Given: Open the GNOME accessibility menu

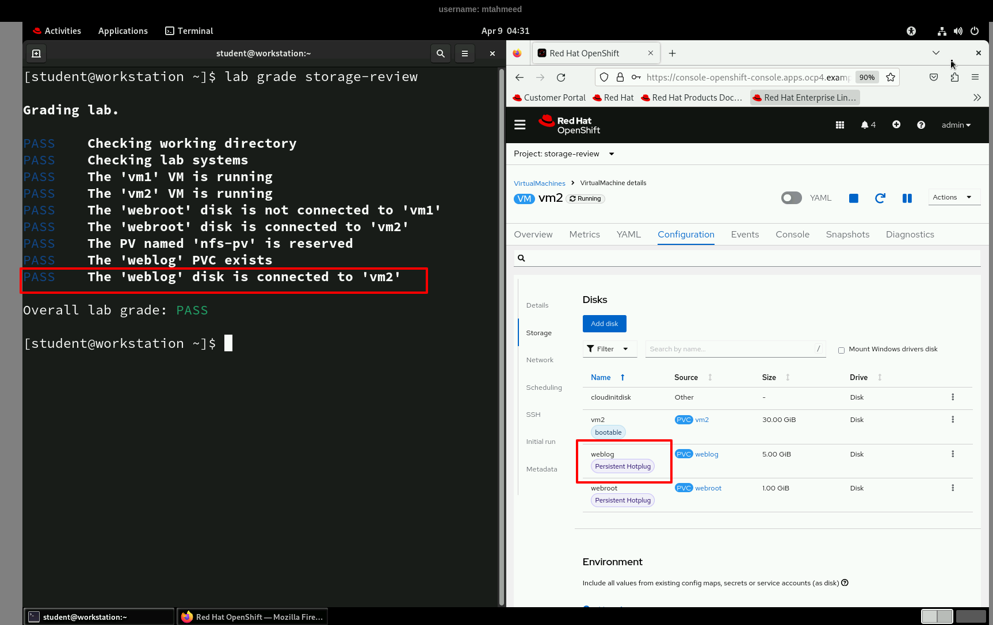Looking at the screenshot, I should point(911,31).
